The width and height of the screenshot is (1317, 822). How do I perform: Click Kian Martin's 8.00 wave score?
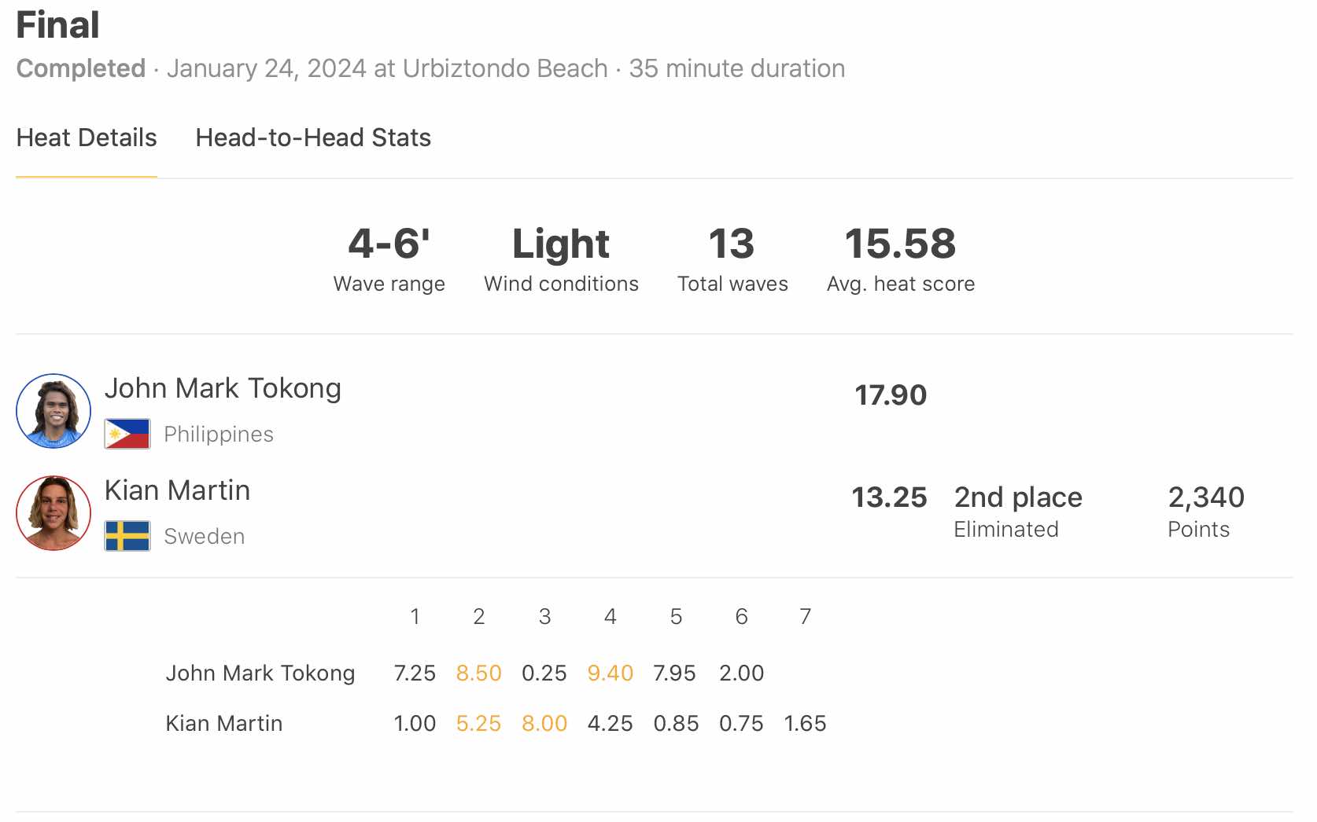(x=544, y=724)
